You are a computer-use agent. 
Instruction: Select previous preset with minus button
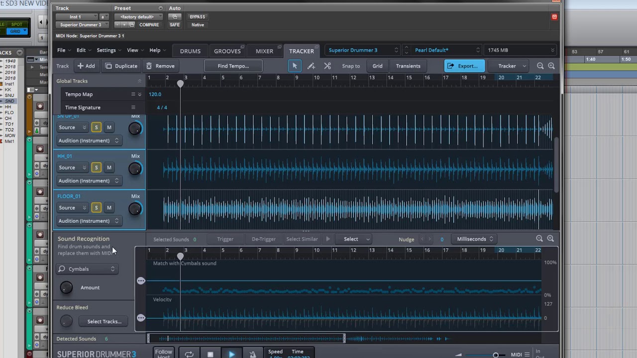pyautogui.click(x=117, y=25)
